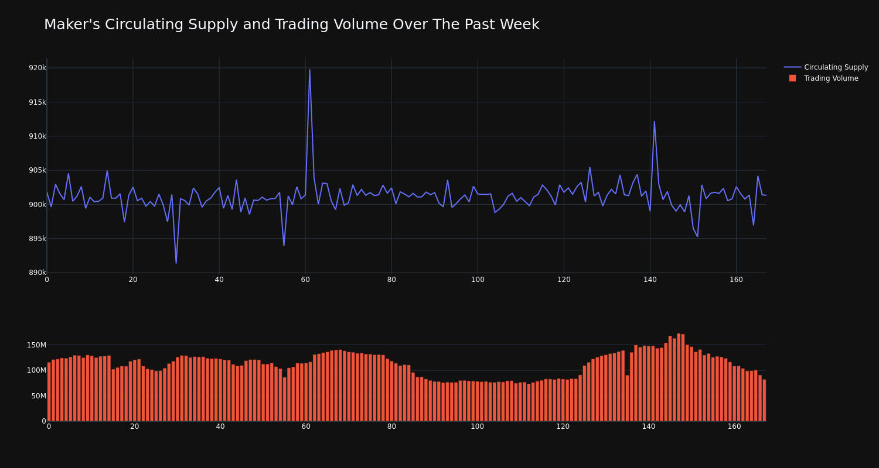Click the 120 tick on volume chart x-axis
The height and width of the screenshot is (468, 879).
(x=563, y=427)
